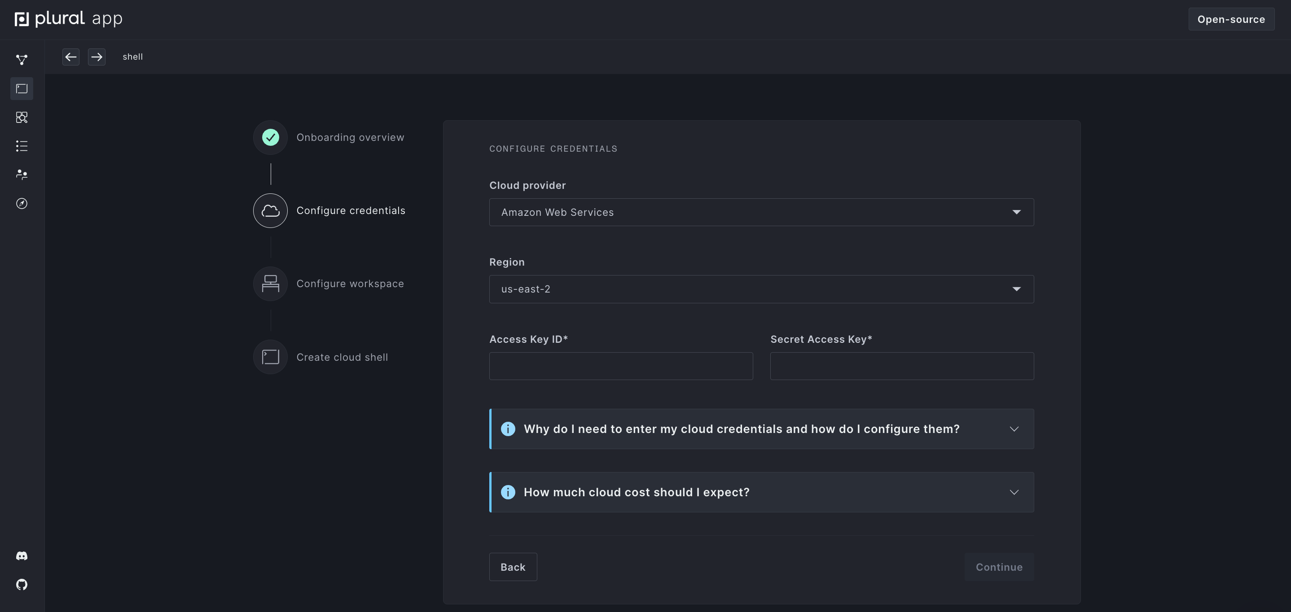Image resolution: width=1291 pixels, height=612 pixels.
Task: Click the Secret Access Key input field
Action: (901, 366)
